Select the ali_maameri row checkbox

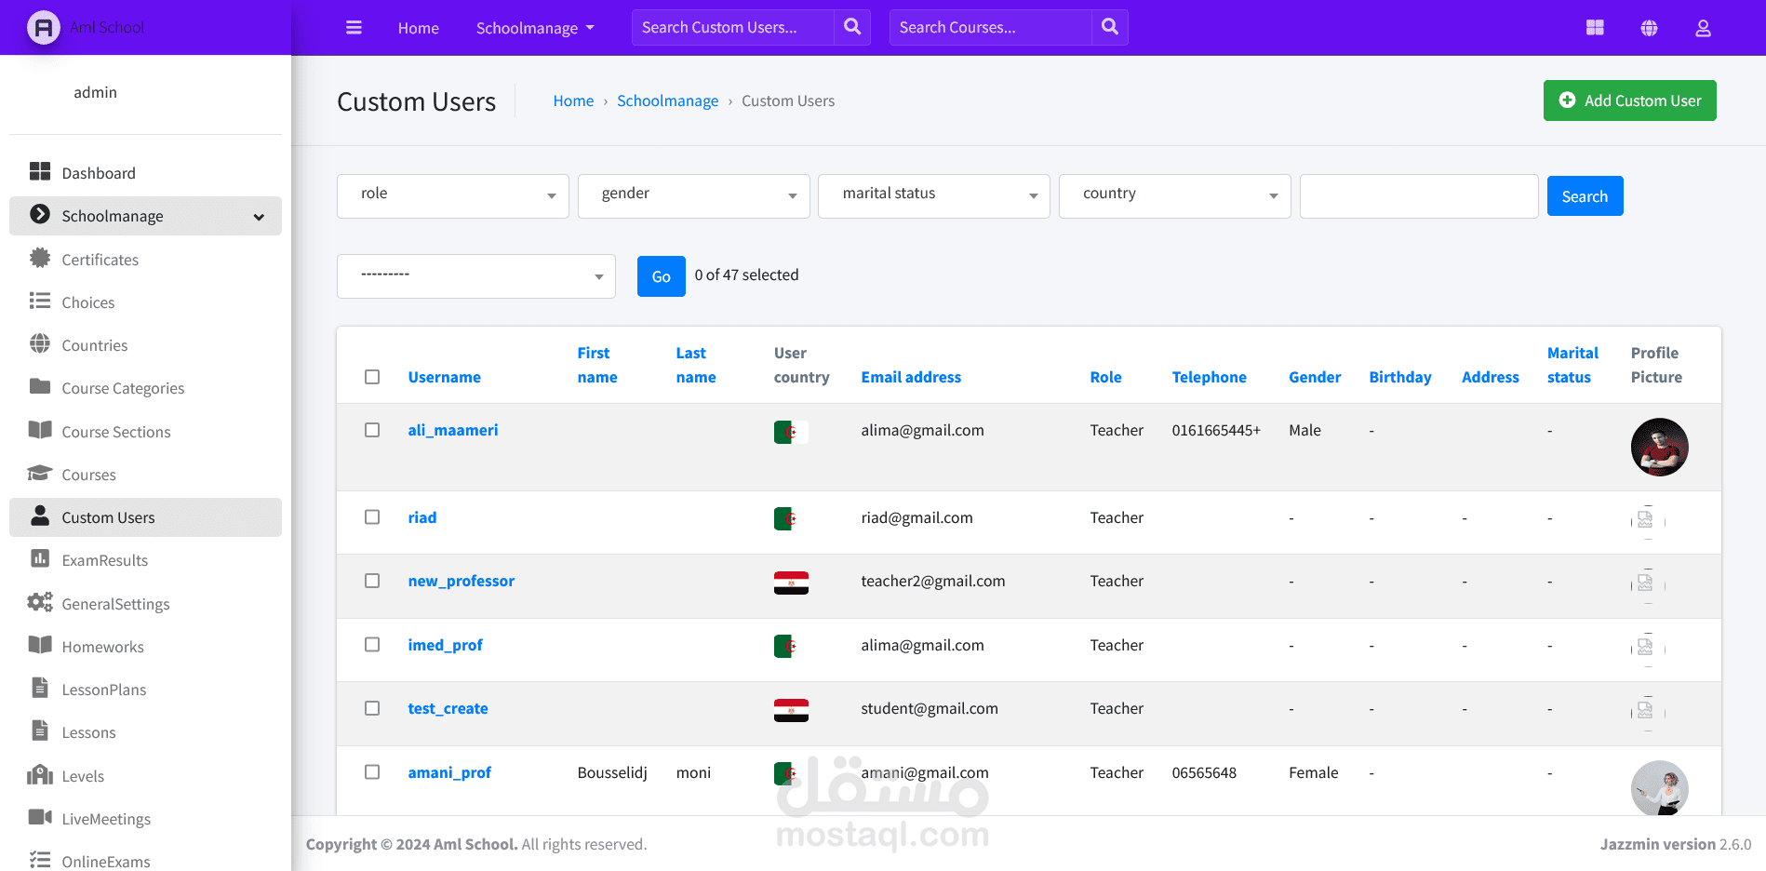coord(372,430)
